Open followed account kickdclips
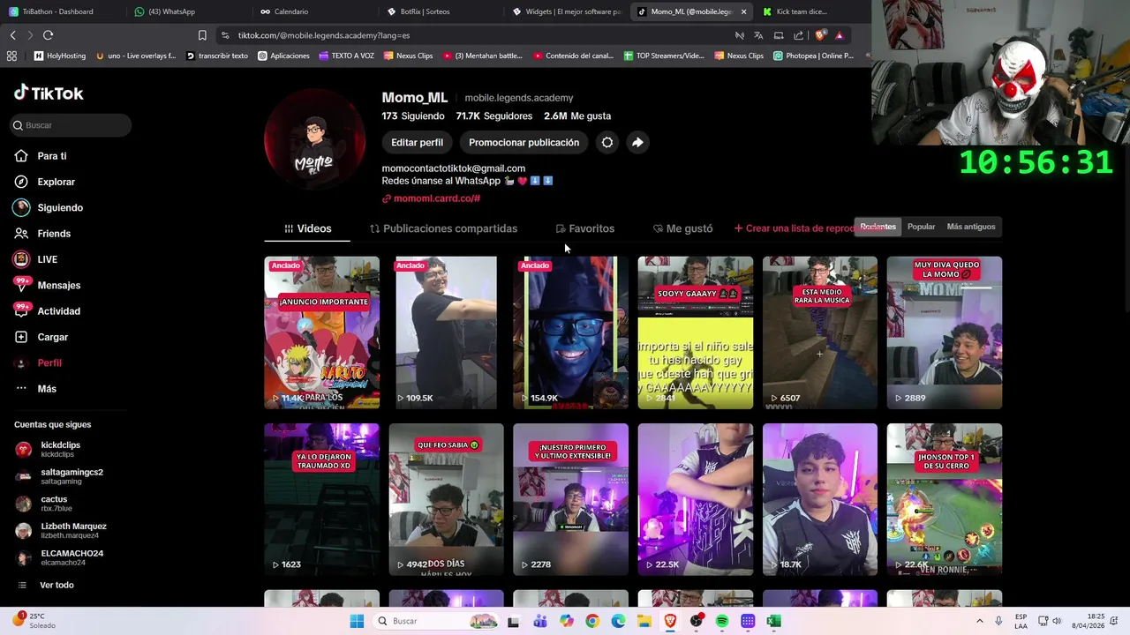The image size is (1130, 635). 62,449
